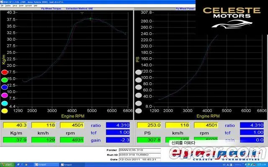The height and width of the screenshot is (167, 268).
Task: Click the blue ratio 4.310 field in torque panel
Action: tap(118, 125)
